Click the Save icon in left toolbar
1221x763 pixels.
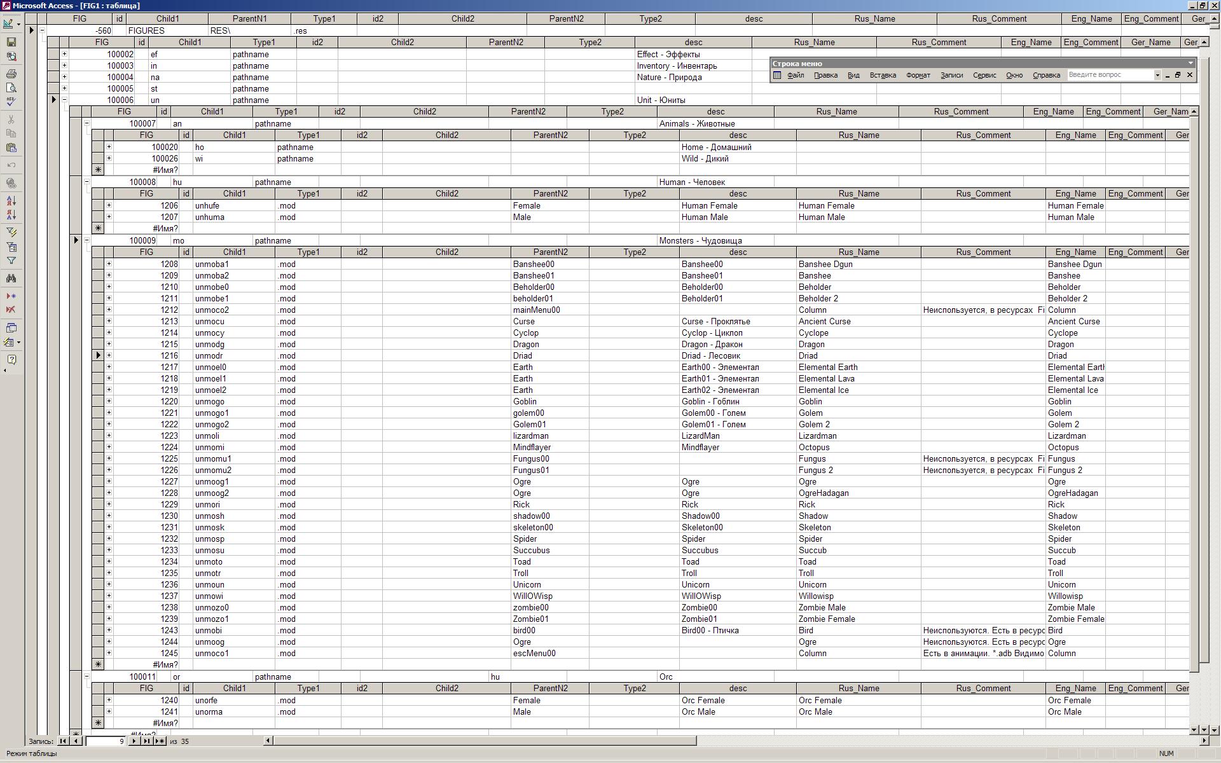pyautogui.click(x=11, y=42)
